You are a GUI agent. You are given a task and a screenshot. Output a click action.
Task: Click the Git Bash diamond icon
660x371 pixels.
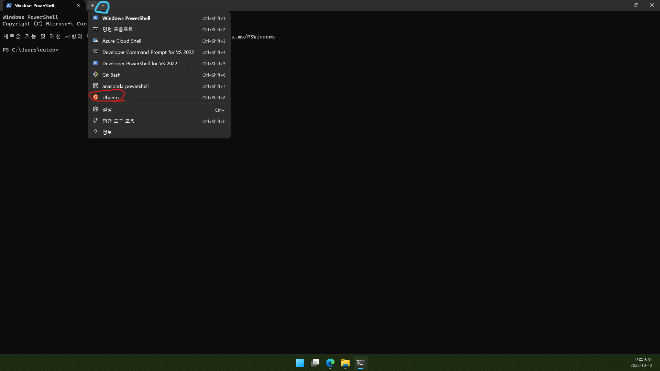click(96, 75)
